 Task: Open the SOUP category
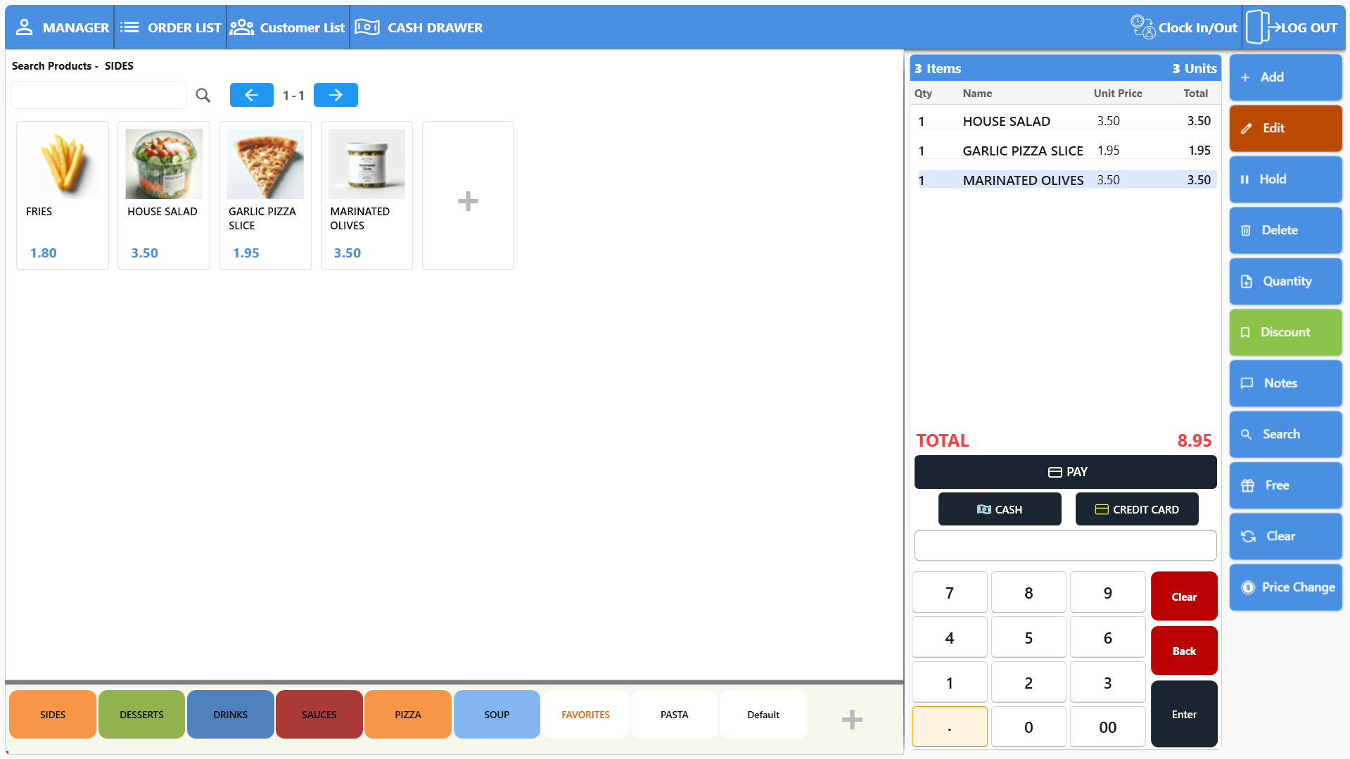pos(497,714)
